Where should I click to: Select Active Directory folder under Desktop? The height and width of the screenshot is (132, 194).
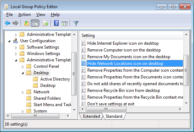tap(55, 79)
